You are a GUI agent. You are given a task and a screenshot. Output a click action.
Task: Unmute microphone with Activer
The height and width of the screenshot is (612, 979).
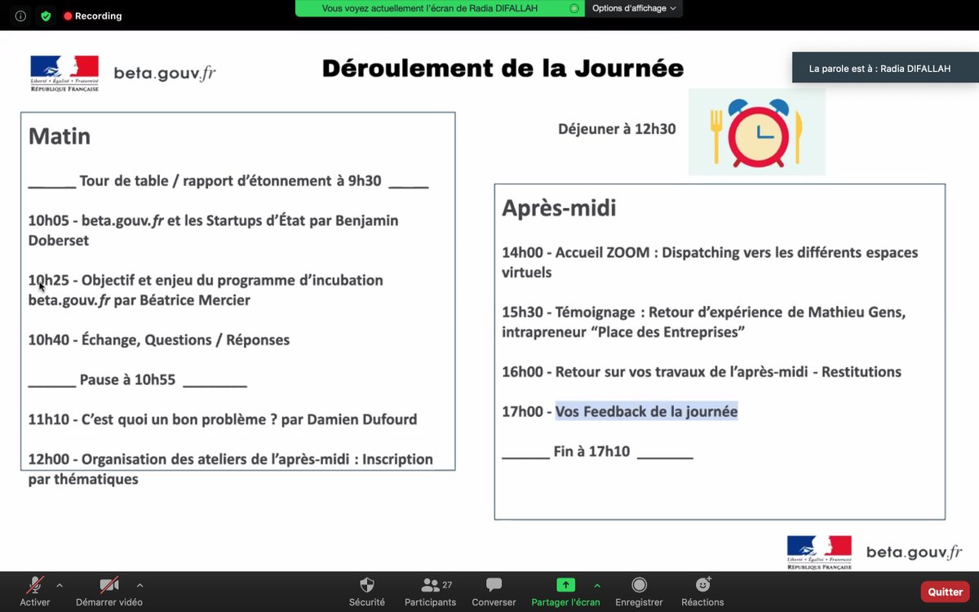(35, 592)
